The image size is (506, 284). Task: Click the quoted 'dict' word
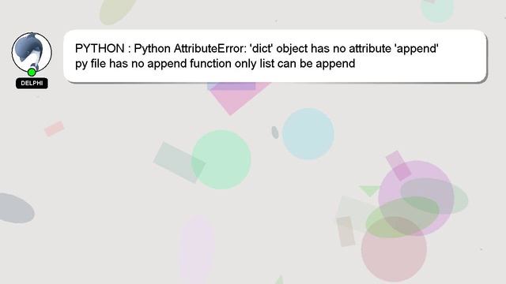[262, 49]
